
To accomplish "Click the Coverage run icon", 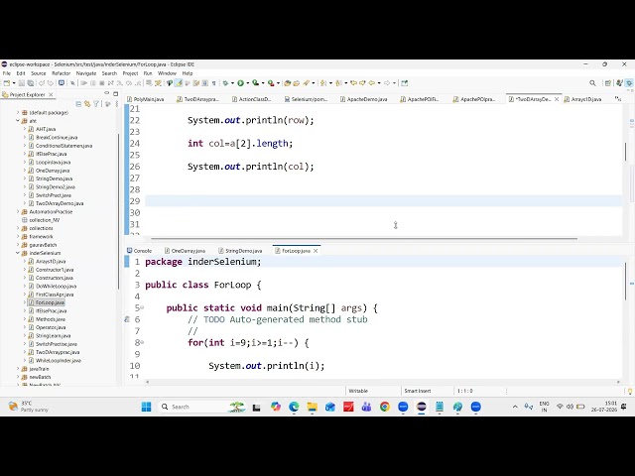I will click(255, 83).
